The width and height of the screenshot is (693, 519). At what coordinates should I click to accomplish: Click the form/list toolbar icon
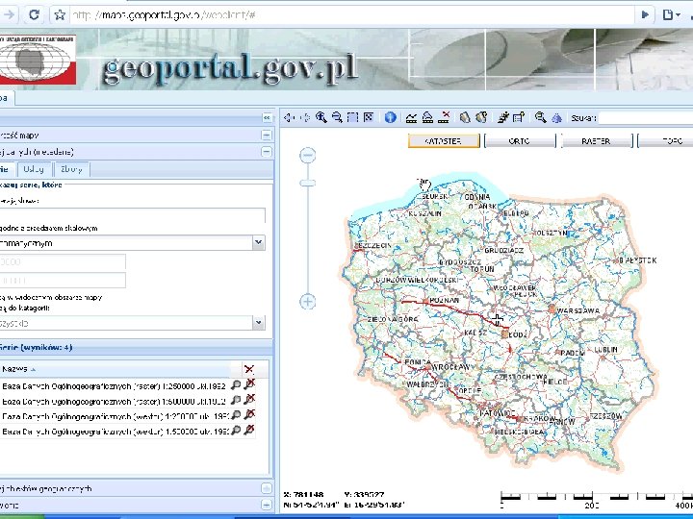pyautogui.click(x=519, y=117)
